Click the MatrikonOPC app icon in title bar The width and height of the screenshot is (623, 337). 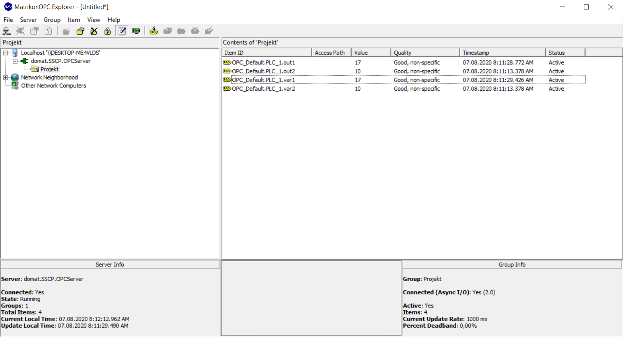coord(8,7)
